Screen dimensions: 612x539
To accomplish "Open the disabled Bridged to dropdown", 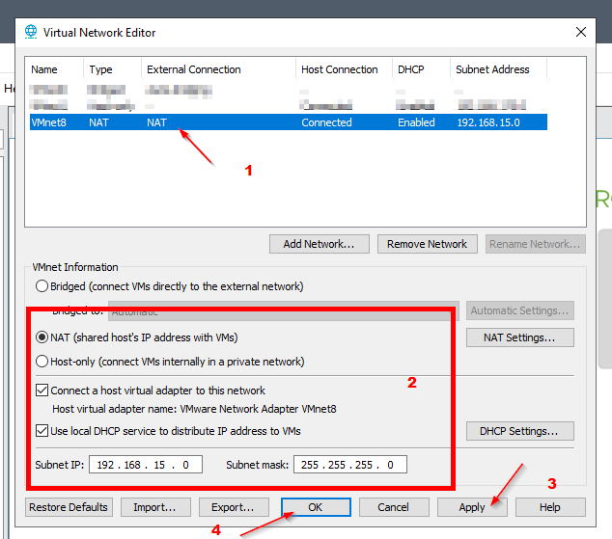I will (284, 310).
